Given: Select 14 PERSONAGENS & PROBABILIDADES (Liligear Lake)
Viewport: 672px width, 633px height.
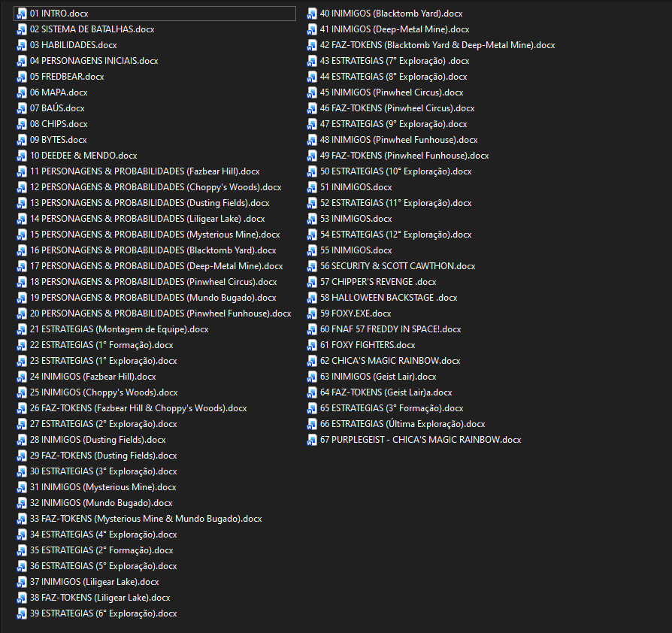Looking at the screenshot, I should click(x=147, y=219).
